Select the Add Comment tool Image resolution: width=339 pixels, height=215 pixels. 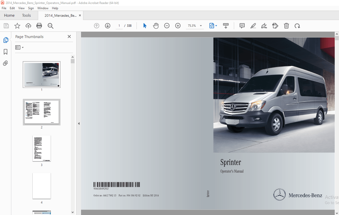[242, 26]
